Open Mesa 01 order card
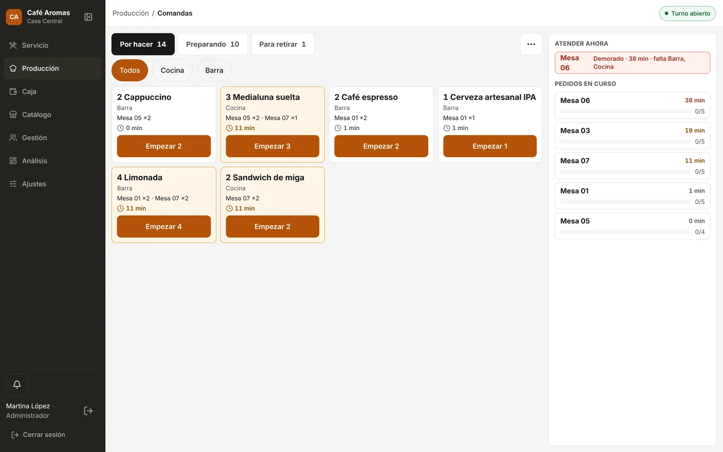 click(632, 196)
